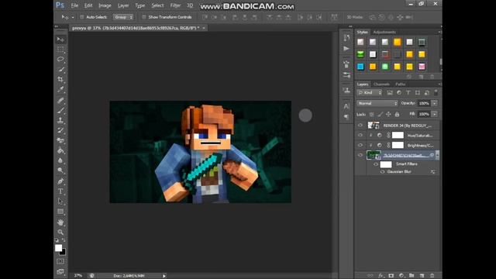The image size is (496, 279).
Task: Select the Rectangle shape tool
Action: [60, 212]
